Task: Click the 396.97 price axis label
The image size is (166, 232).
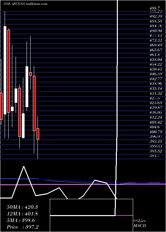Action: point(156,137)
